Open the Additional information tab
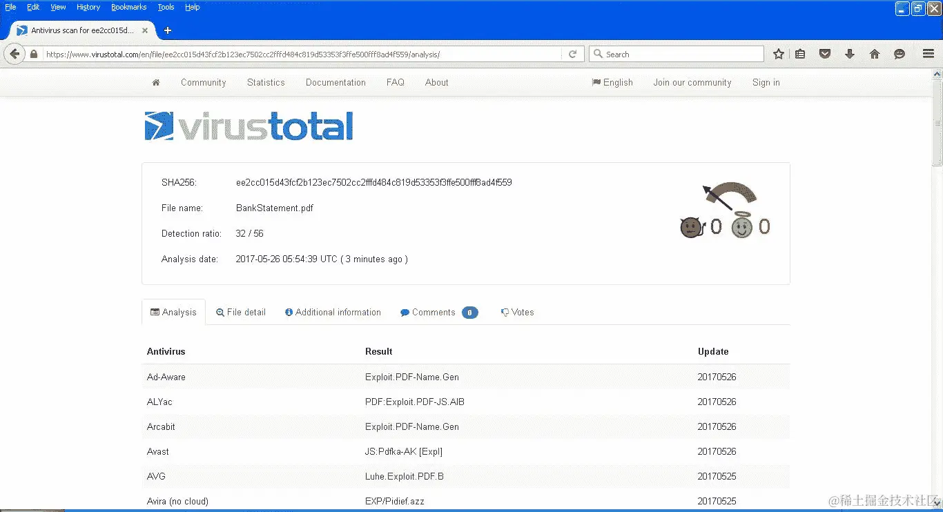 (x=333, y=312)
